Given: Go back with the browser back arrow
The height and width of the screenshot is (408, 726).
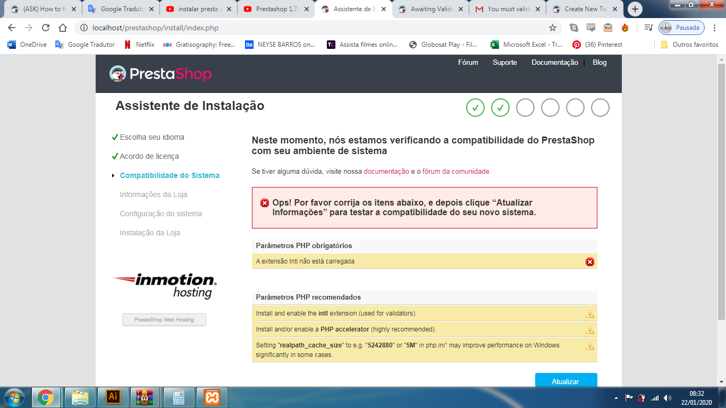Looking at the screenshot, I should 12,28.
